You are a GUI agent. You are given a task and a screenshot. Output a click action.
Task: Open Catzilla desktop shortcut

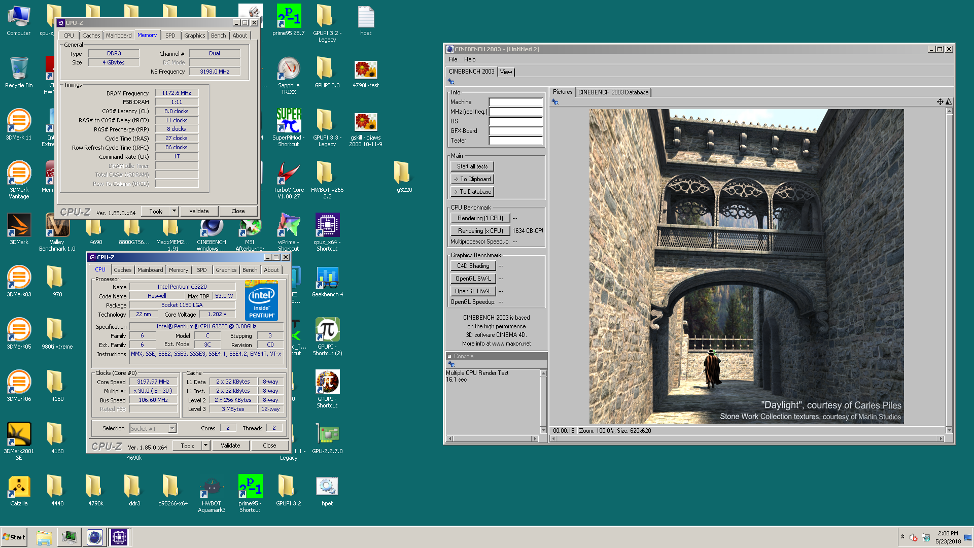(x=19, y=491)
